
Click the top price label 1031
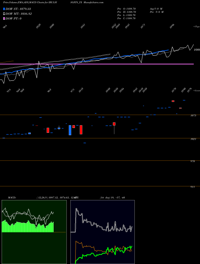coord(83,26)
